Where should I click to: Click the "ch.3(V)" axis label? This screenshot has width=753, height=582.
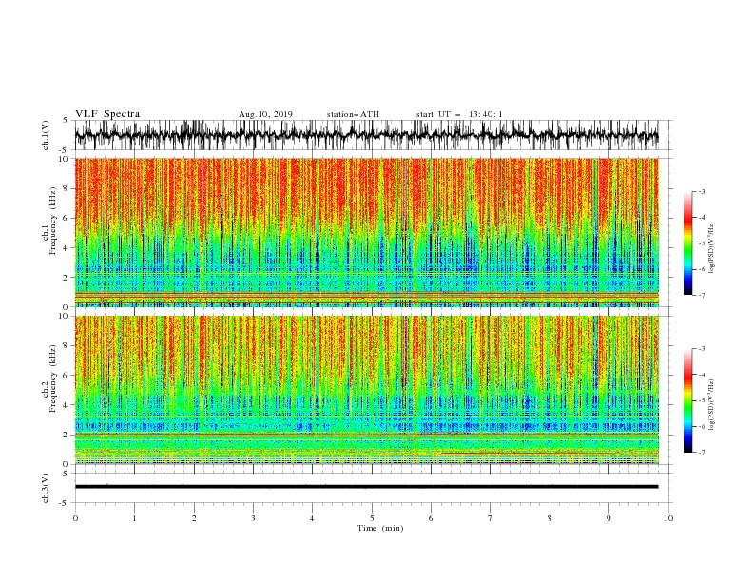click(x=46, y=488)
